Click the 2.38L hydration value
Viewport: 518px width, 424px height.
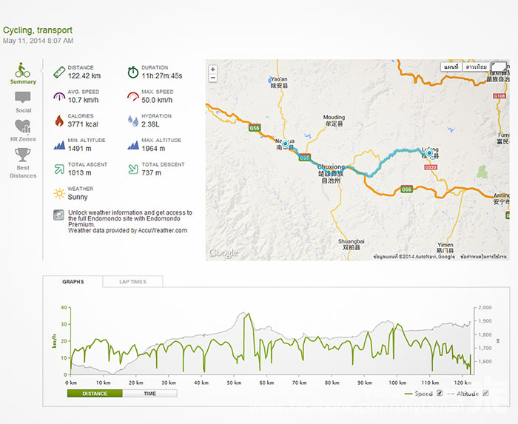click(150, 124)
